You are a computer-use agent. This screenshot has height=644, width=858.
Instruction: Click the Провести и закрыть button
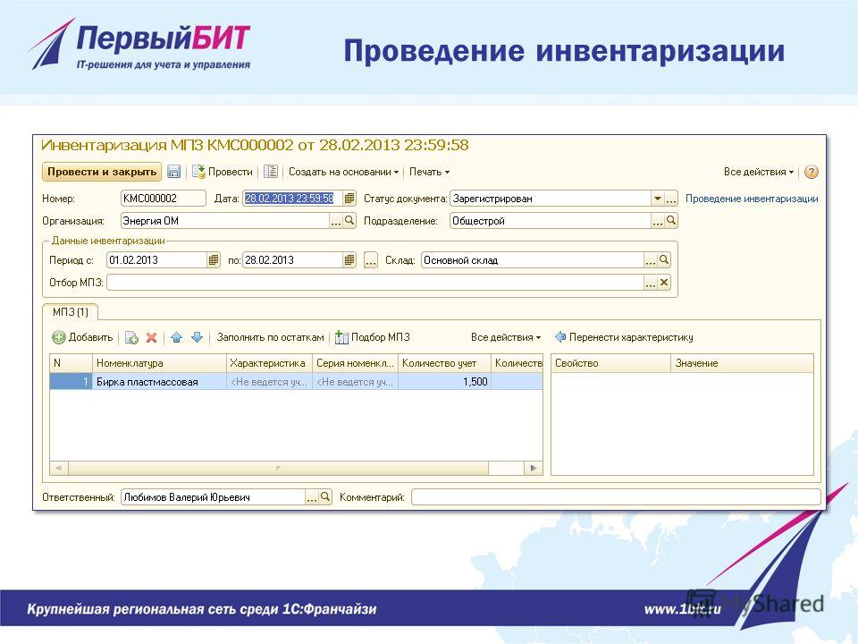pyautogui.click(x=102, y=172)
